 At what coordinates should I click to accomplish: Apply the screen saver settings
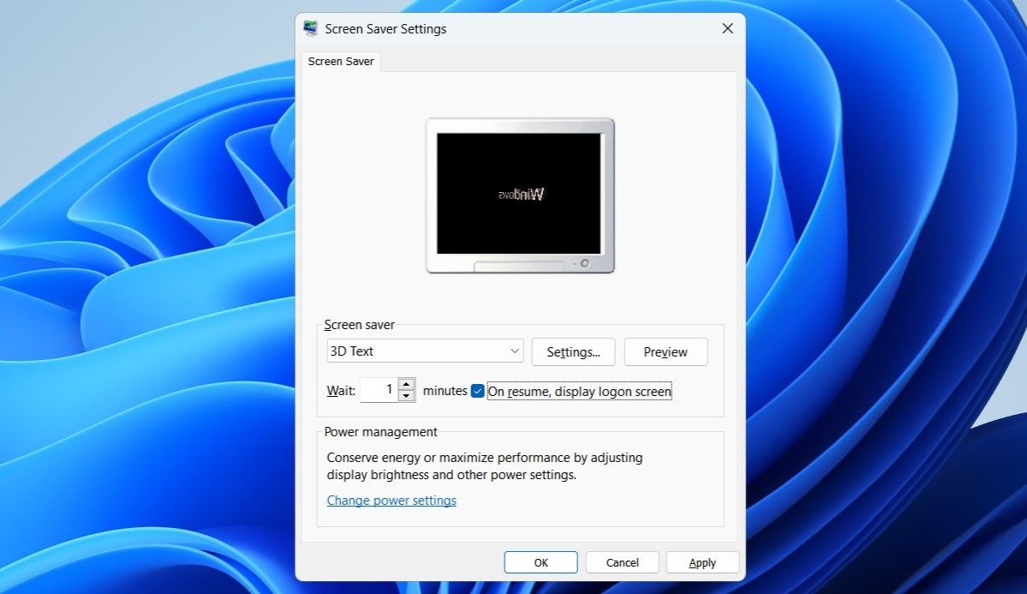[x=702, y=562]
